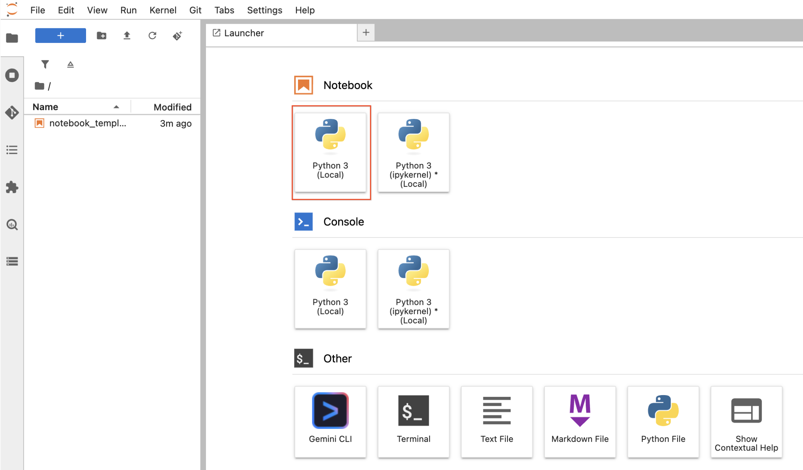This screenshot has height=470, width=803.
Task: Create a new Markdown File
Action: (580, 422)
